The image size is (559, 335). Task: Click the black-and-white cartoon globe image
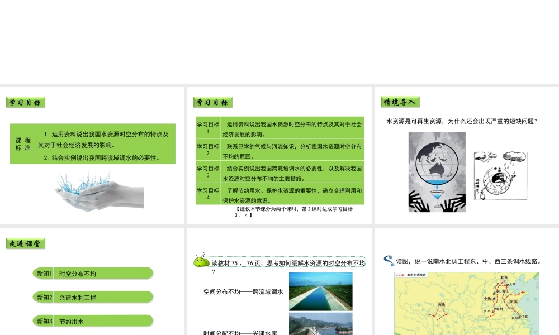point(500,176)
